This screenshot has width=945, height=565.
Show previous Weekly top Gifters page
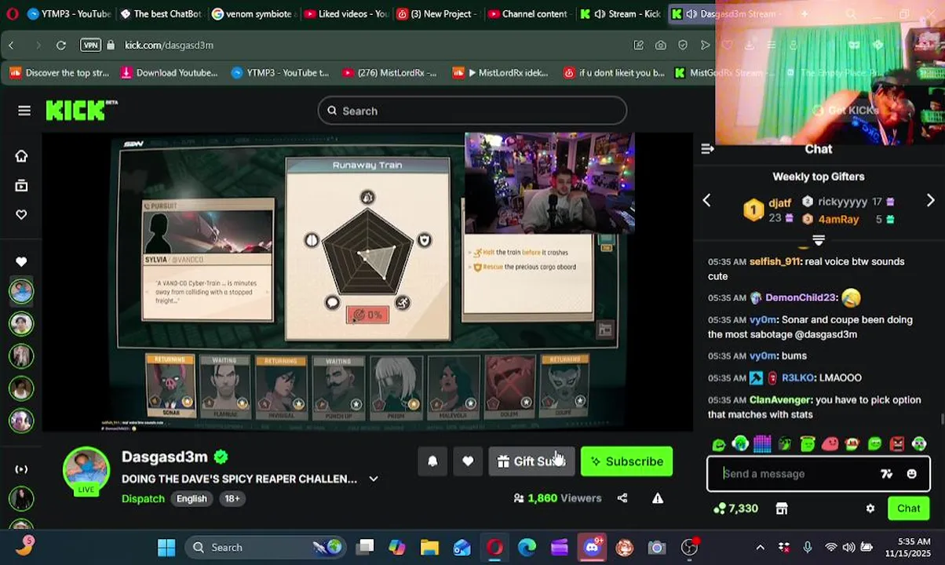click(706, 201)
